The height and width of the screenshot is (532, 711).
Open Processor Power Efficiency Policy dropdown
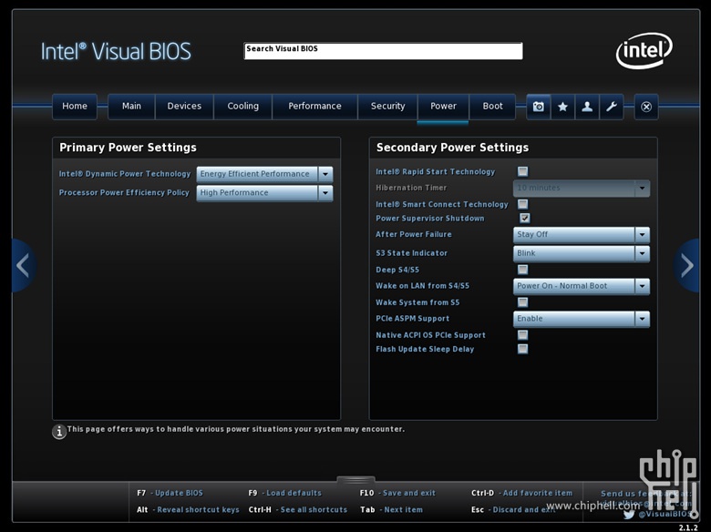pyautogui.click(x=264, y=193)
